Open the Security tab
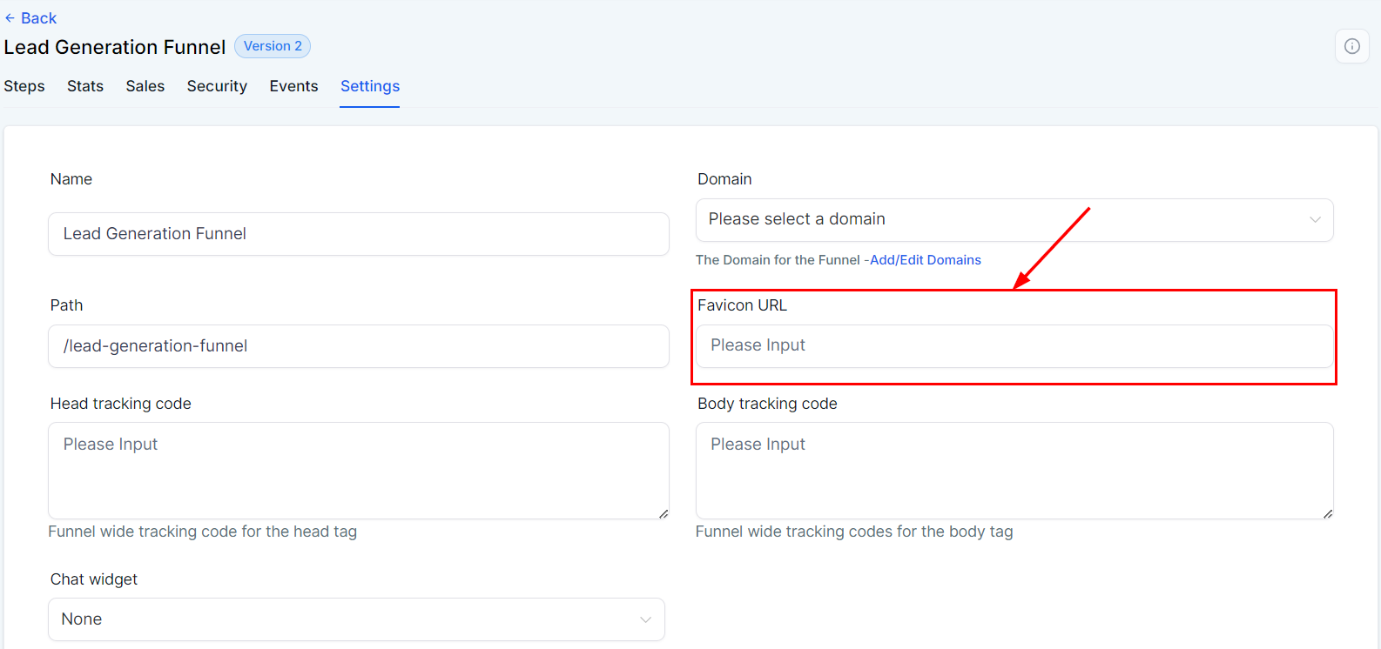The height and width of the screenshot is (649, 1381). click(217, 86)
